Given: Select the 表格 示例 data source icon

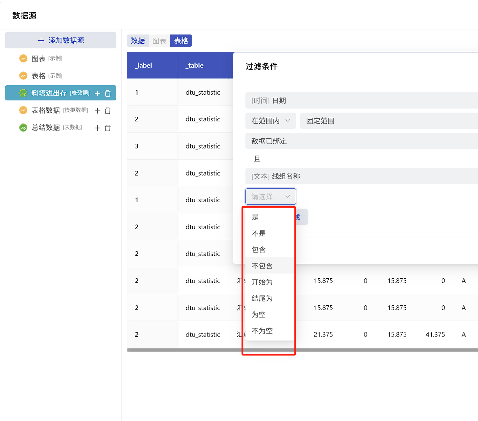Looking at the screenshot, I should pyautogui.click(x=23, y=76).
